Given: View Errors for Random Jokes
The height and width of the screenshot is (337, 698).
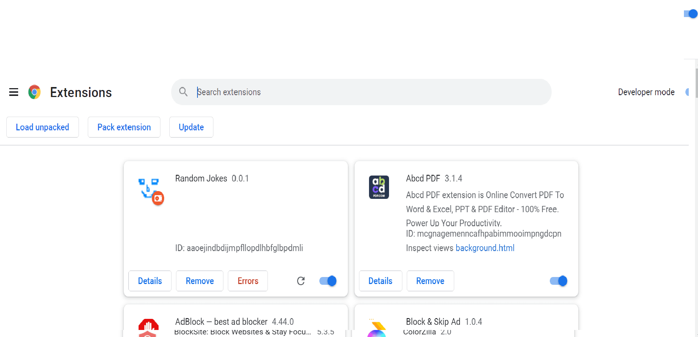Looking at the screenshot, I should coord(248,281).
